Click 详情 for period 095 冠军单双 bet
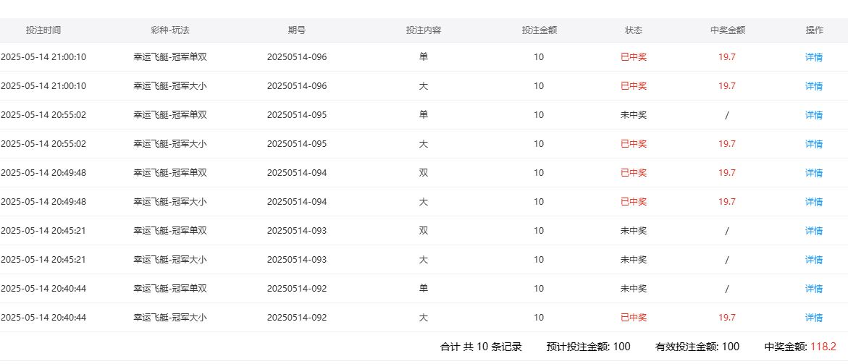This screenshot has width=848, height=364. [813, 115]
